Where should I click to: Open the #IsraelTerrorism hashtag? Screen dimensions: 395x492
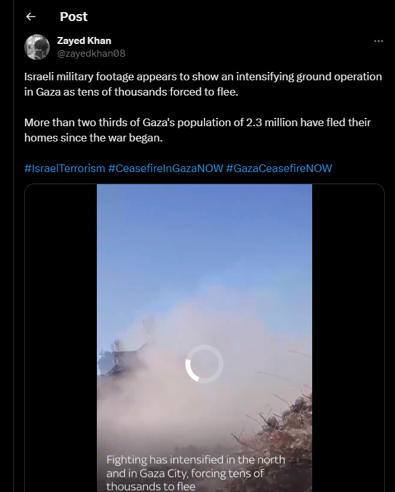(64, 168)
